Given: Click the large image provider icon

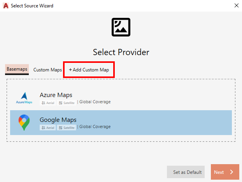Looking at the screenshot, I should point(121,27).
